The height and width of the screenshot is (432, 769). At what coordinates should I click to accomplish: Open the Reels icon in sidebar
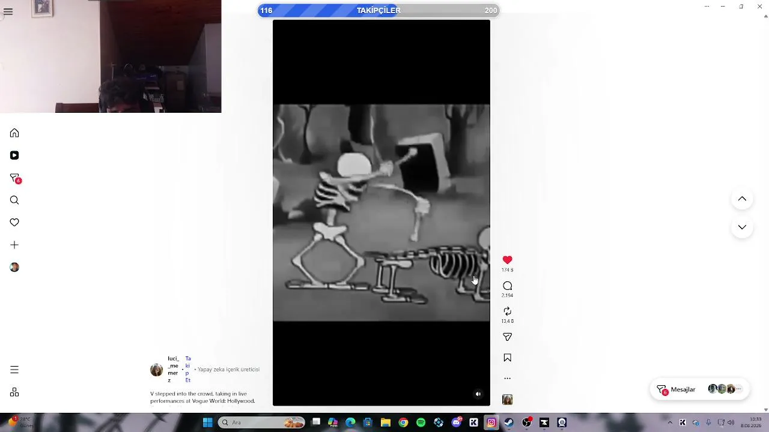pos(14,155)
